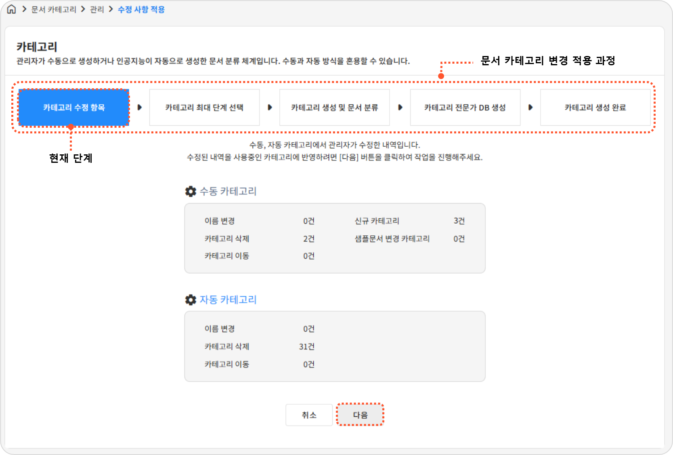Click the arrow after 카테고리 수정 항목 step

pyautogui.click(x=140, y=108)
